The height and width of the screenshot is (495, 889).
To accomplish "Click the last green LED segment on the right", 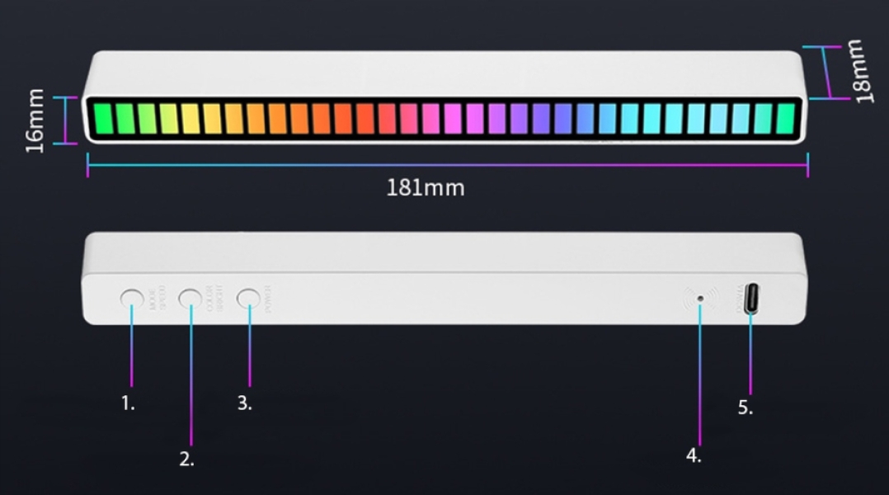I will (785, 118).
